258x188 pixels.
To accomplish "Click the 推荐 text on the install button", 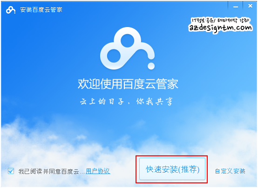I will 189,169.
